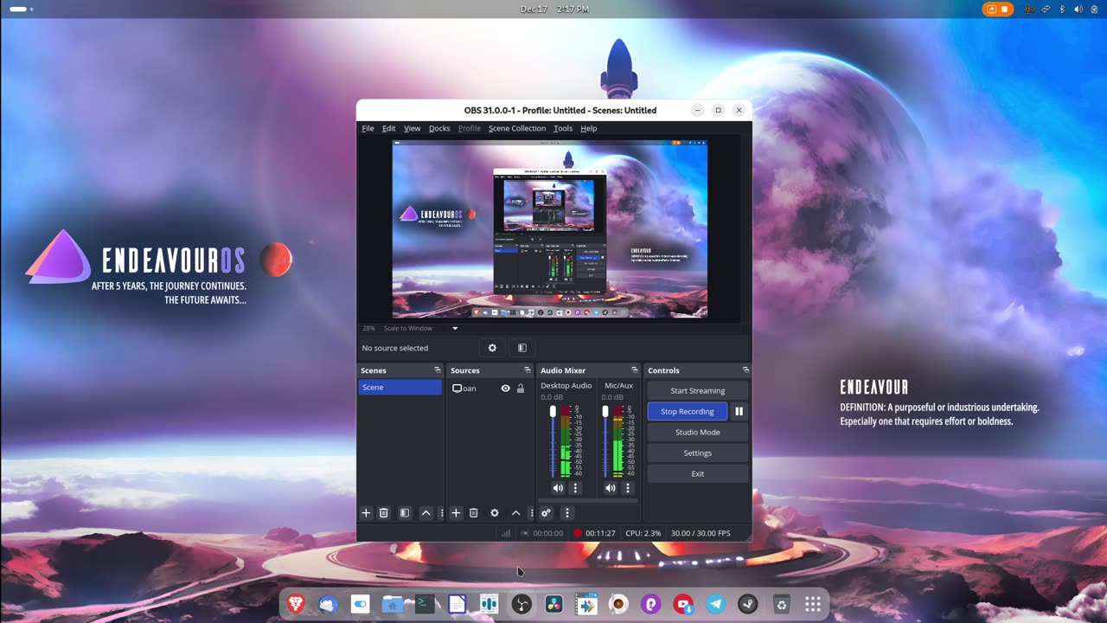Open scene filters icon in Scenes toolbar
This screenshot has width=1107, height=623.
point(404,513)
